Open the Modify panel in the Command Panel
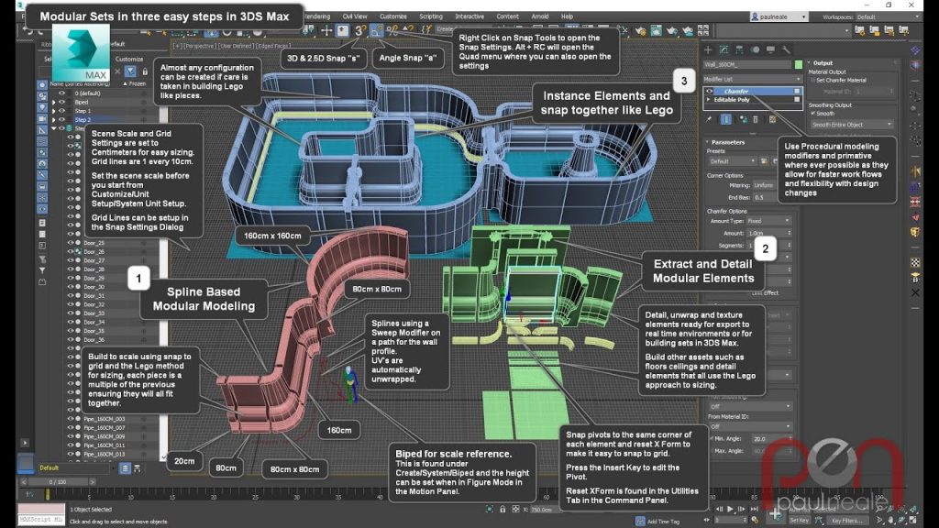 (724, 49)
